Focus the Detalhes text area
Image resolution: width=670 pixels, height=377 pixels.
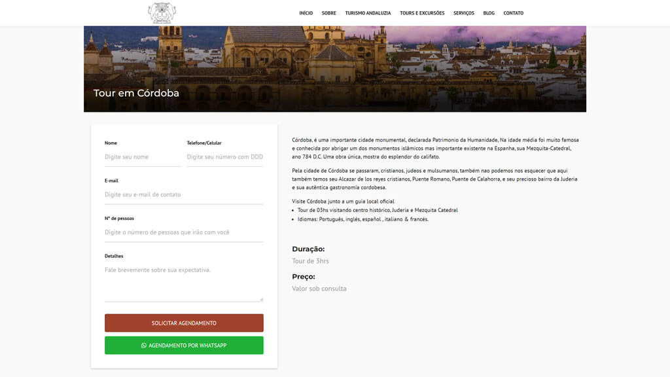(x=184, y=281)
